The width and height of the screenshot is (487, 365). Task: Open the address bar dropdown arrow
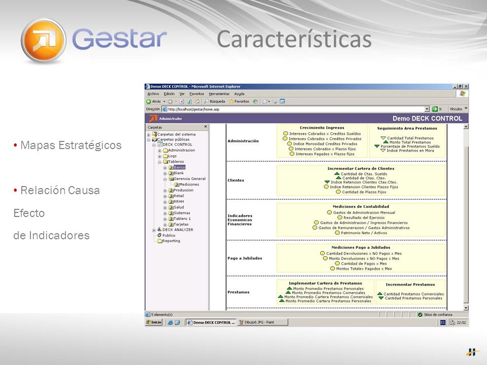coord(427,109)
